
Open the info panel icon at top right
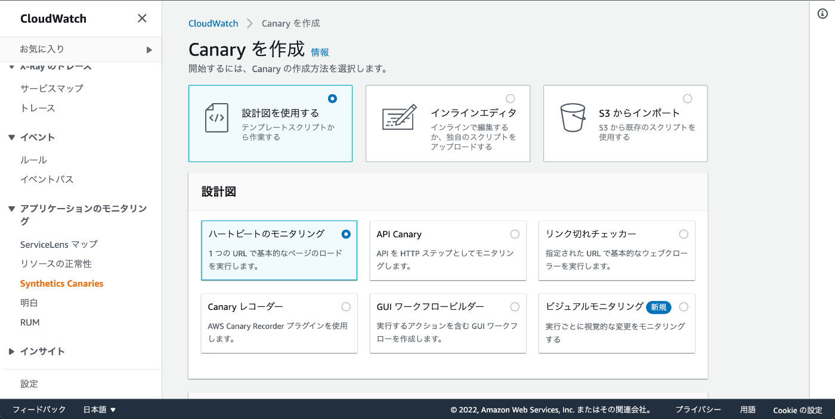coord(822,14)
